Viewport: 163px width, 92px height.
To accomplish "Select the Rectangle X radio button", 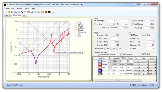I will [x=95, y=21].
